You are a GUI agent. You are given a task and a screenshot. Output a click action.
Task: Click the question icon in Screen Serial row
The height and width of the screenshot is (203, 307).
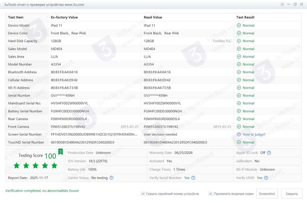(239, 134)
